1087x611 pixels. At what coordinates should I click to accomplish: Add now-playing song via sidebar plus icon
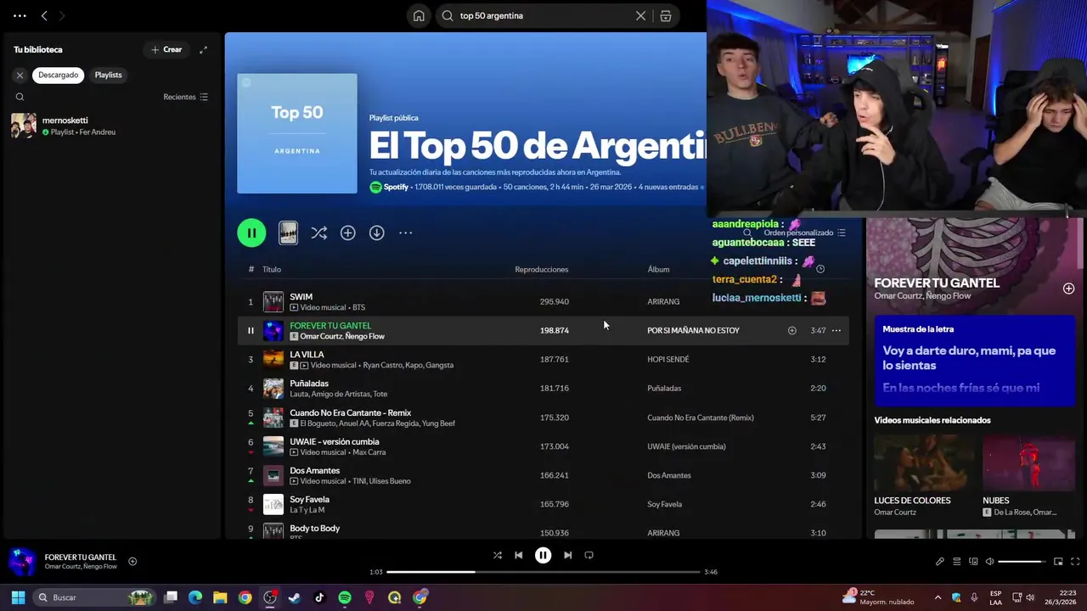click(1068, 289)
